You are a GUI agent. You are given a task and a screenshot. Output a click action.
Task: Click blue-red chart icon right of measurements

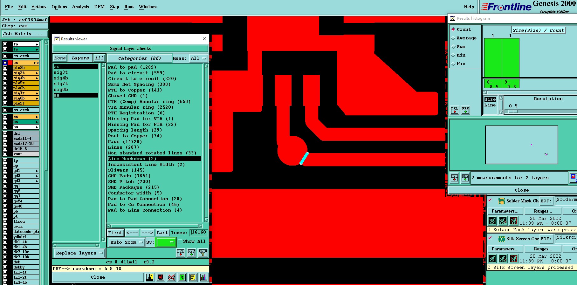[x=574, y=178]
